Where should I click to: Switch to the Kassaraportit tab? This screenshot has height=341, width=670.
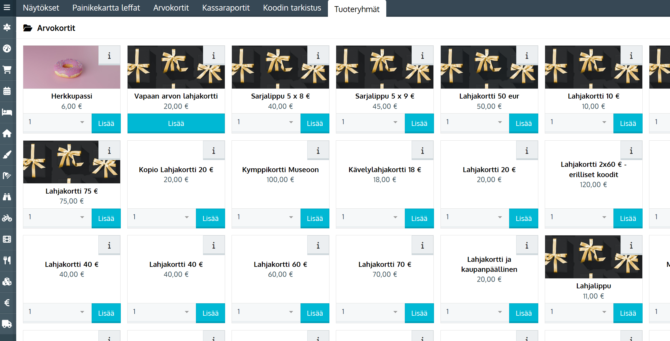pyautogui.click(x=226, y=8)
